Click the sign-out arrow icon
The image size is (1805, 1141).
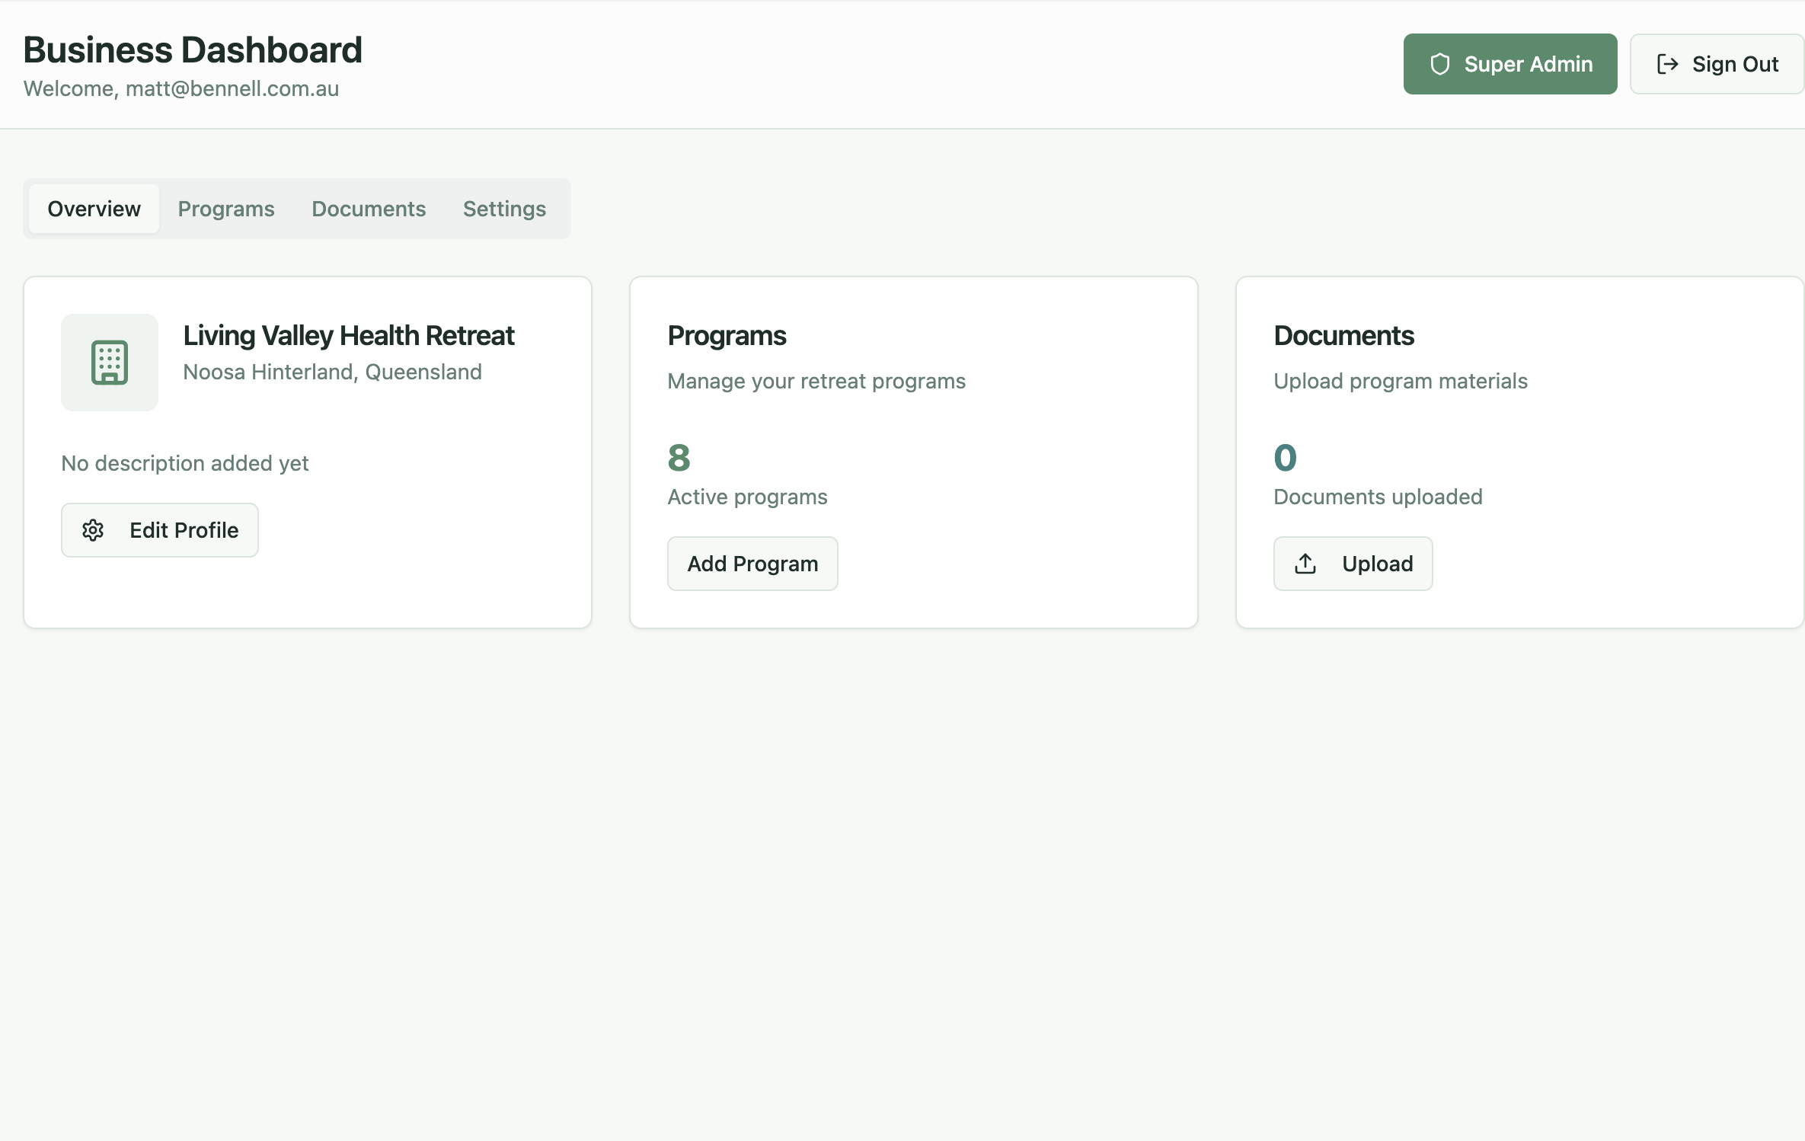(x=1667, y=64)
